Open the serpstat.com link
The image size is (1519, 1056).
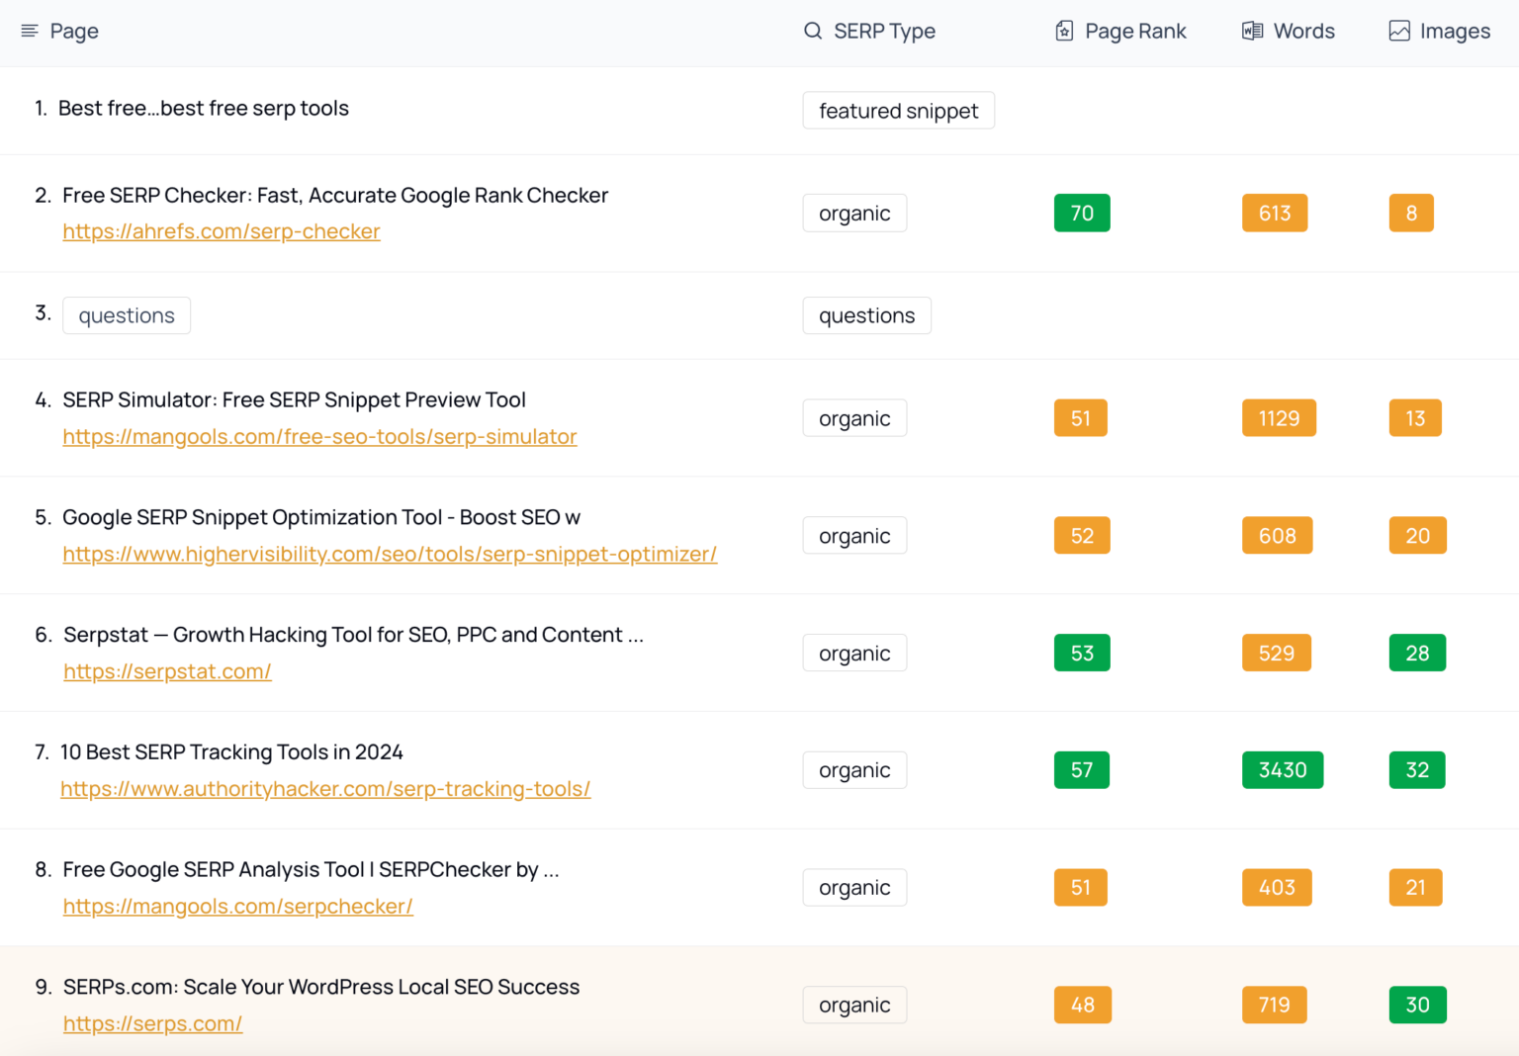[167, 672]
